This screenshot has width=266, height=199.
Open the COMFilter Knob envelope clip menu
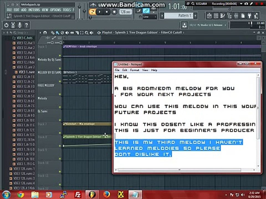tap(65, 46)
